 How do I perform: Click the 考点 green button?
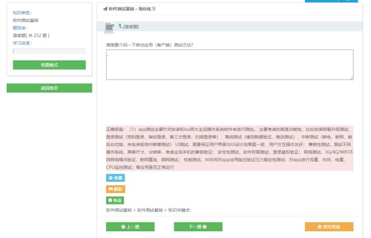click(x=115, y=200)
